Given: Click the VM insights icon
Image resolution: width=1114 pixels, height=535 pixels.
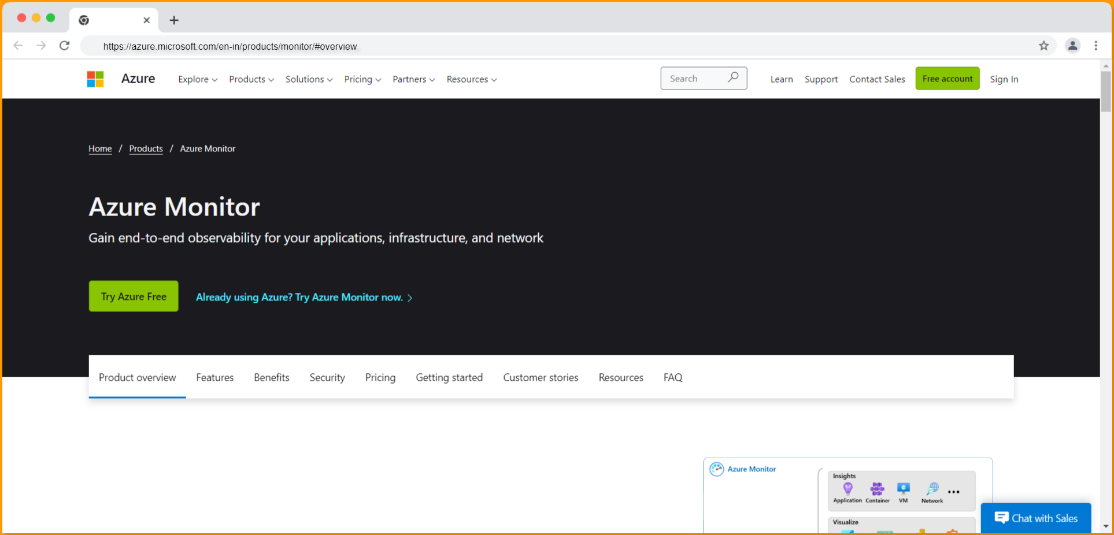Looking at the screenshot, I should (903, 488).
